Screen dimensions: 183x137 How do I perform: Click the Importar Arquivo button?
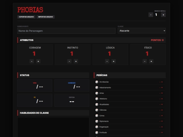tap(45, 17)
